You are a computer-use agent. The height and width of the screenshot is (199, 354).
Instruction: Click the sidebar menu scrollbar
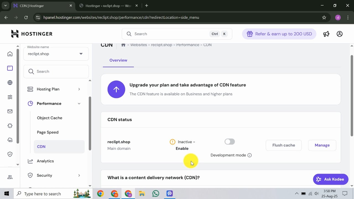pos(90,123)
